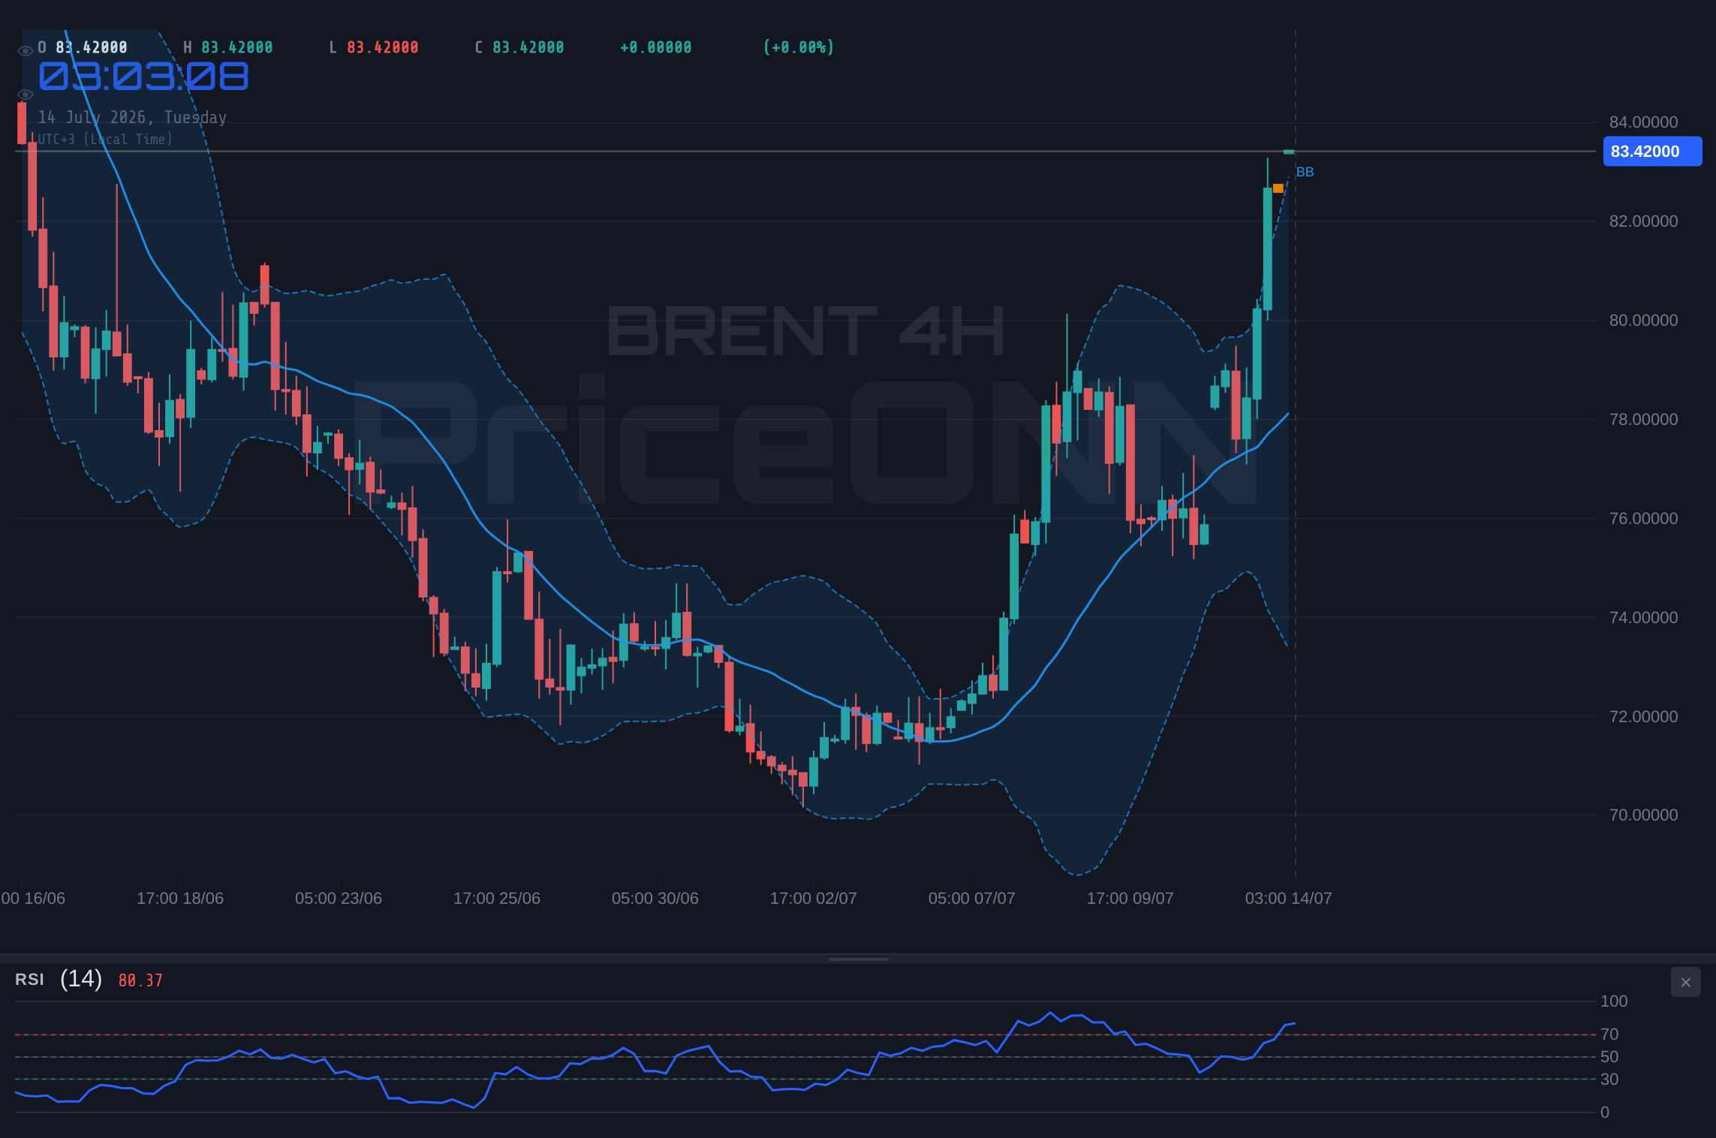Click the BB indicator label
The width and height of the screenshot is (1716, 1138).
point(1305,172)
